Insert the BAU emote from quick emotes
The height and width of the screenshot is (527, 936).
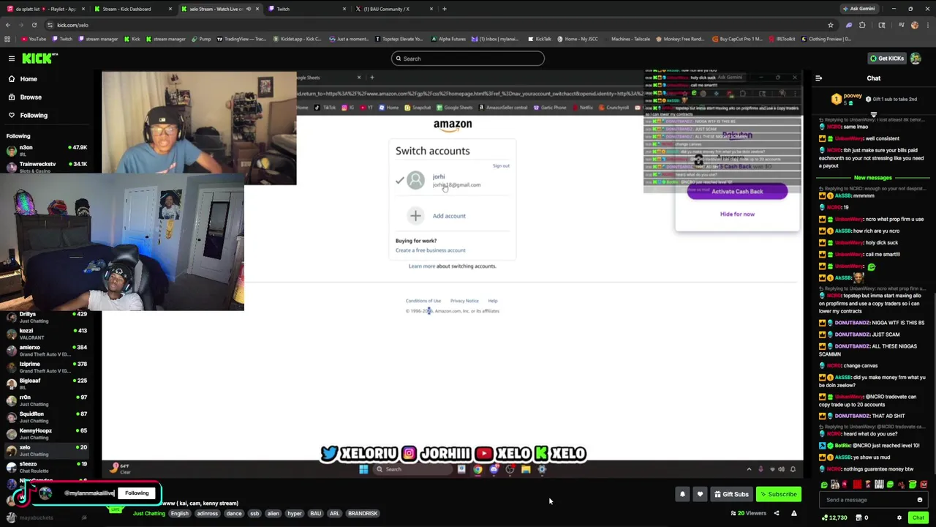coord(879,485)
